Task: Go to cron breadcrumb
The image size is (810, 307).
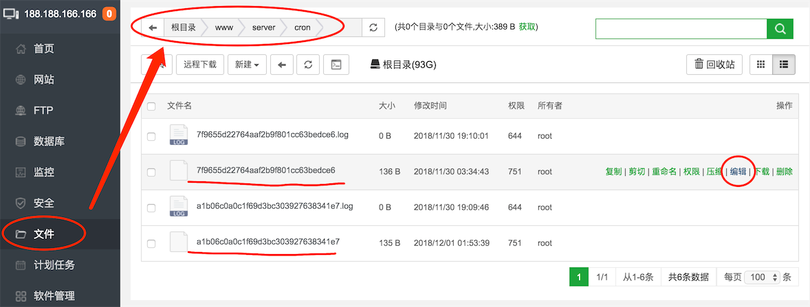Action: pyautogui.click(x=302, y=27)
